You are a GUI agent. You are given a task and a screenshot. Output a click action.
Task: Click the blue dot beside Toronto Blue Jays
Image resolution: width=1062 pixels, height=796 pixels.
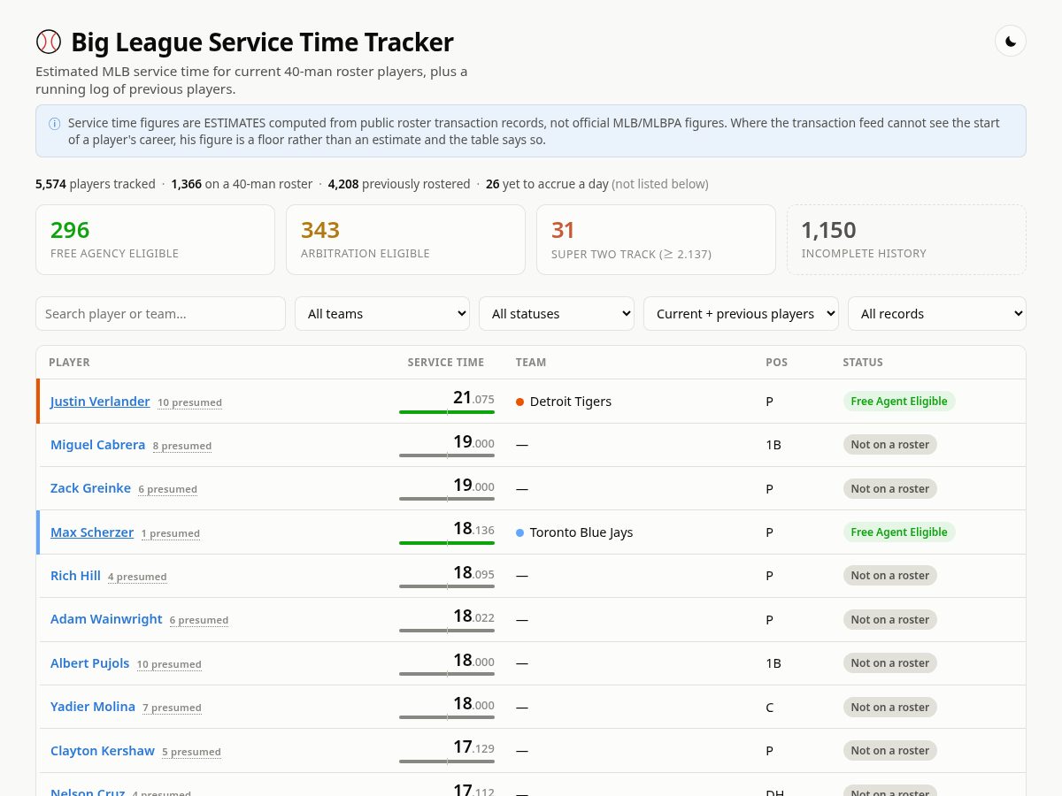tap(520, 532)
